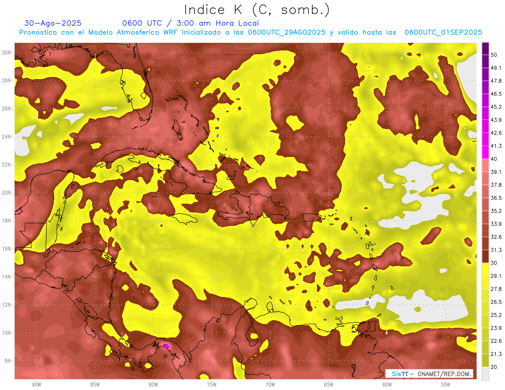Select the light gray swatch below 20

(x=485, y=374)
